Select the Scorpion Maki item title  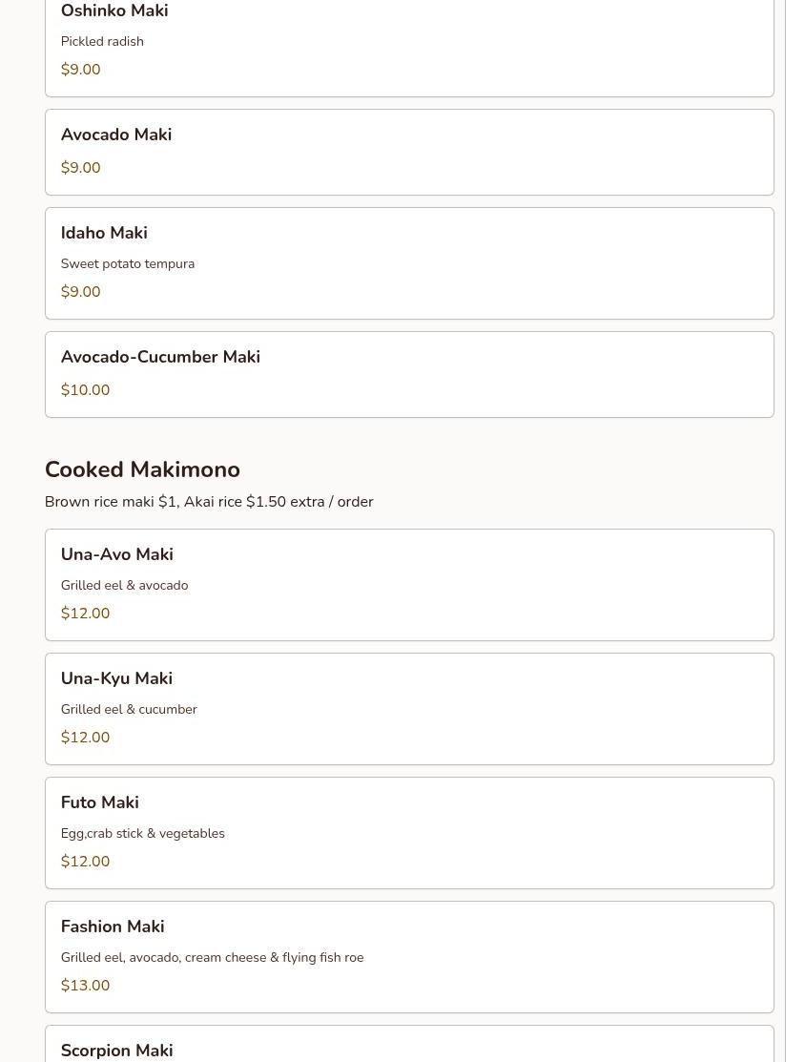[116, 1051]
